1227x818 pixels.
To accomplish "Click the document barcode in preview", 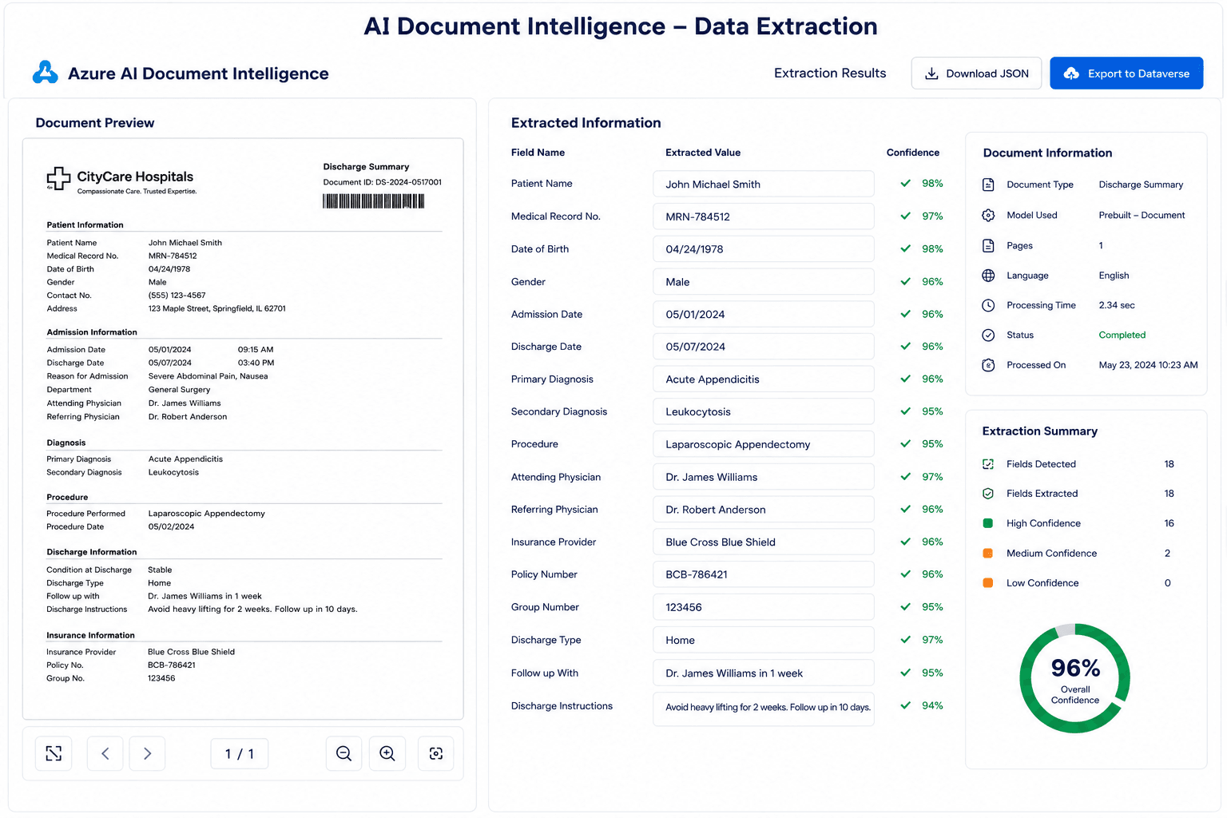I will point(374,201).
